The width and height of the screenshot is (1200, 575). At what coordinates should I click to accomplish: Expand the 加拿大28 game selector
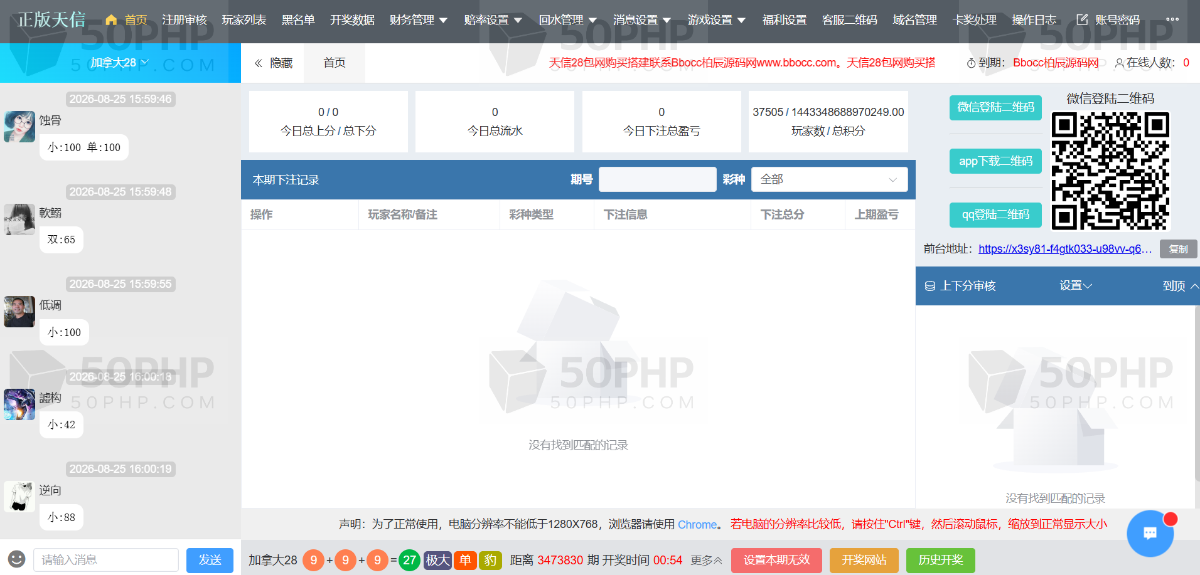(x=119, y=63)
